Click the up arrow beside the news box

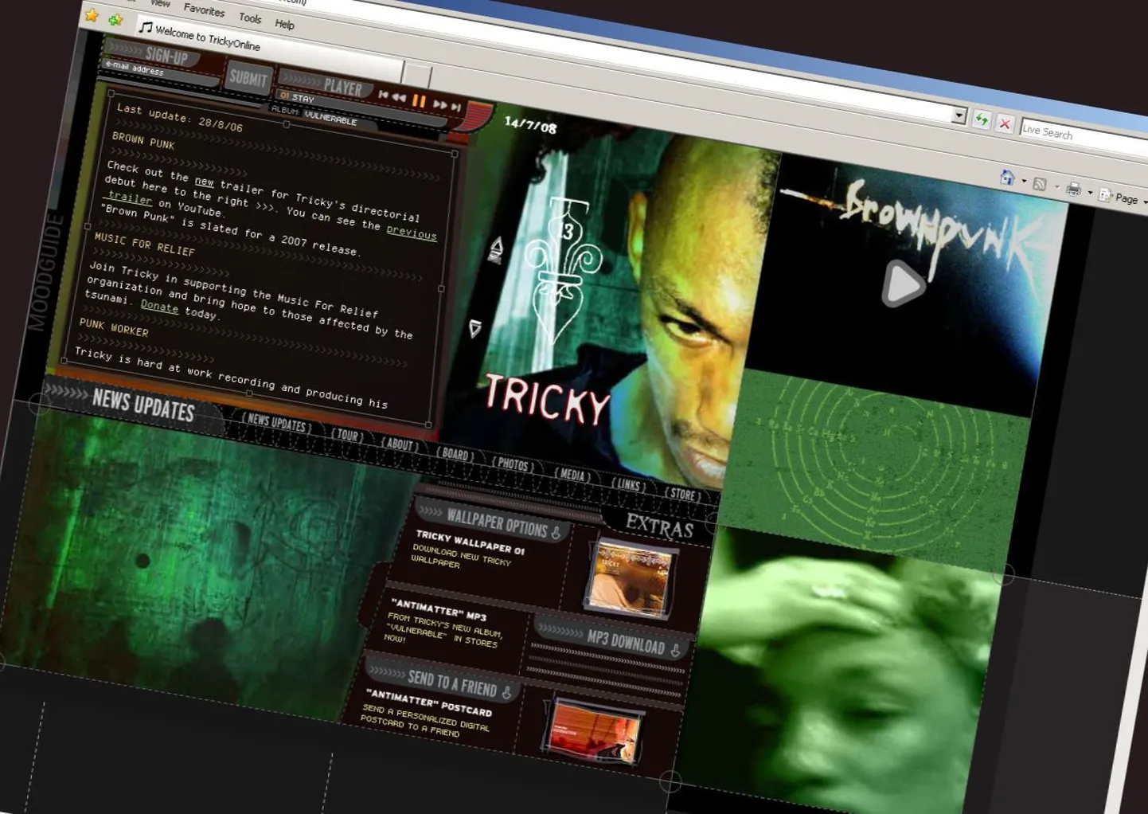[495, 249]
